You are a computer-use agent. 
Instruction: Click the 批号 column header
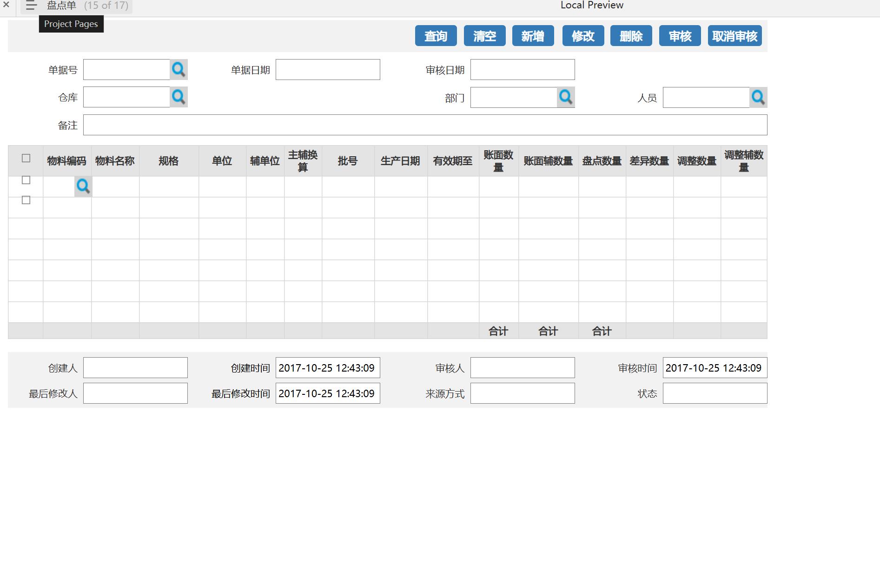pyautogui.click(x=348, y=161)
